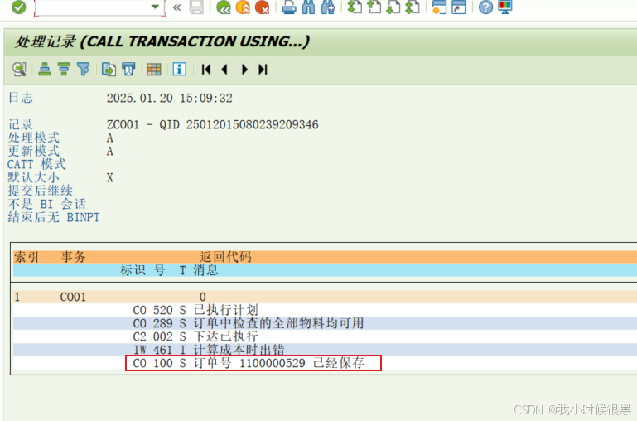
Task: Select message CO 100 订单号 1100000529 已经保存
Action: pyautogui.click(x=253, y=363)
